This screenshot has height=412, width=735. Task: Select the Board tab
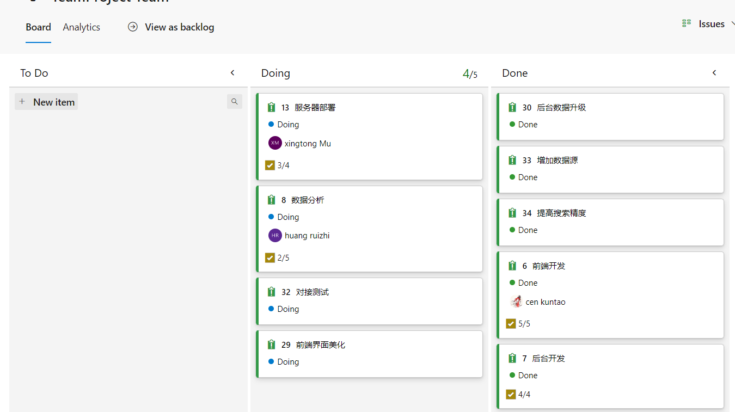[38, 27]
